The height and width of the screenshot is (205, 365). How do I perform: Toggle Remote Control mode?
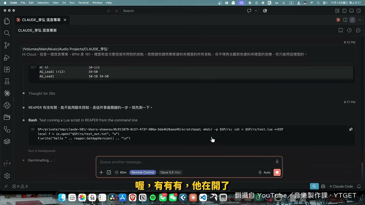click(x=143, y=172)
